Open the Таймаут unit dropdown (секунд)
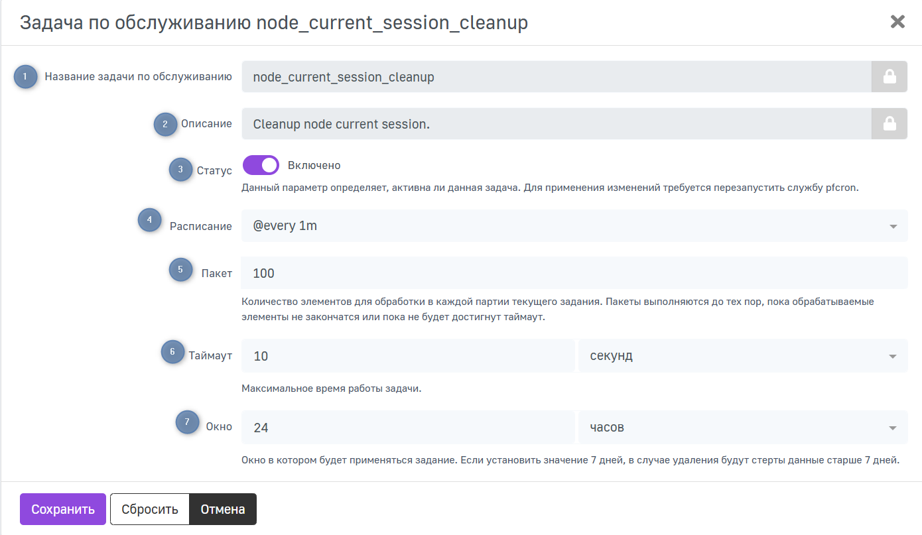The width and height of the screenshot is (922, 535). [742, 356]
